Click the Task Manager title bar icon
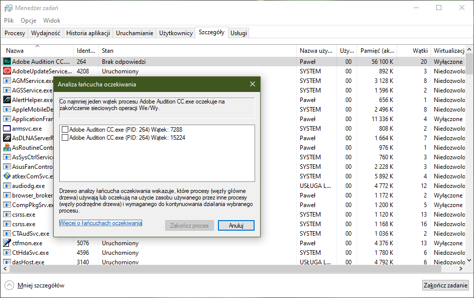 9,8
